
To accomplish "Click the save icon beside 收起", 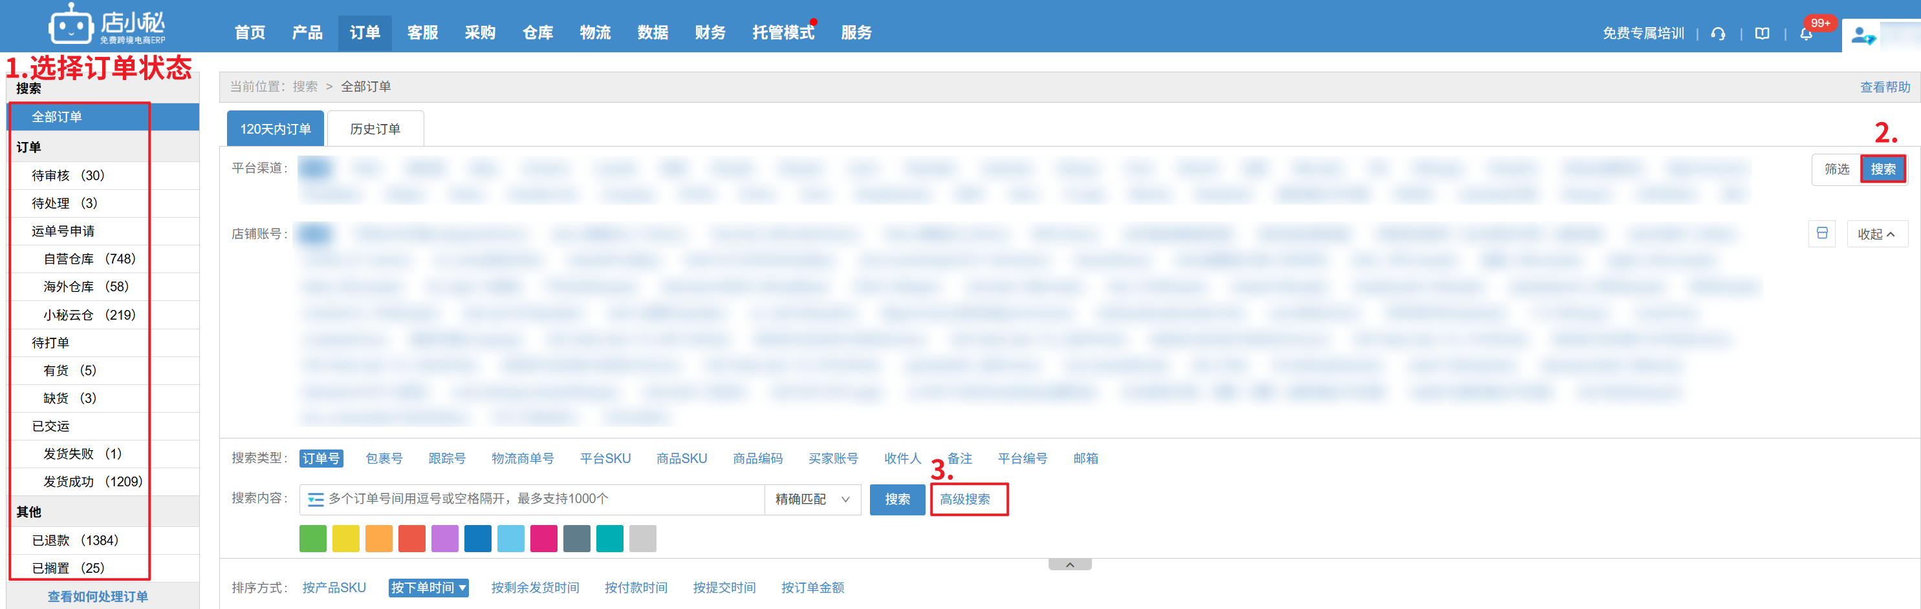I will (1822, 234).
